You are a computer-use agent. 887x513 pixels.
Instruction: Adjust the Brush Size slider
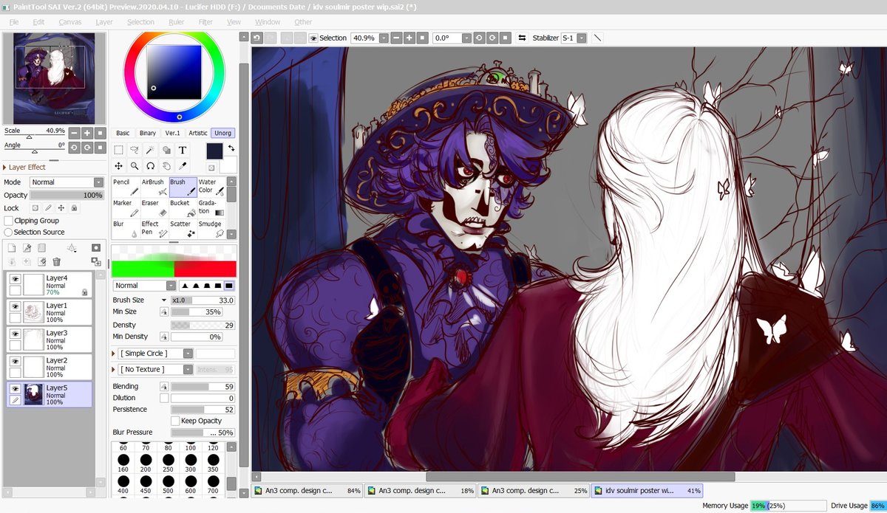pyautogui.click(x=203, y=300)
